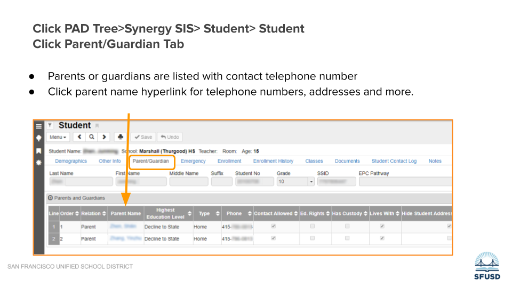Toggle Contact Allowed checkbox in row 1
Viewport: 512px width, 288px height.
tap(274, 226)
